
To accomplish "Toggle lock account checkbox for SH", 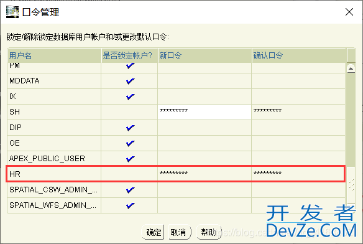I will coord(130,112).
